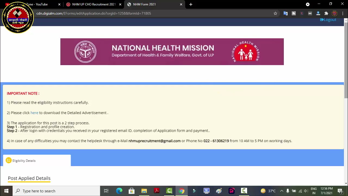Image resolution: width=348 pixels, height=196 pixels.
Task: Click the helpdesk phone number 022 - 61306219
Action: [216, 141]
